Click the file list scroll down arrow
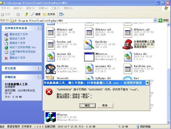 point(168,122)
